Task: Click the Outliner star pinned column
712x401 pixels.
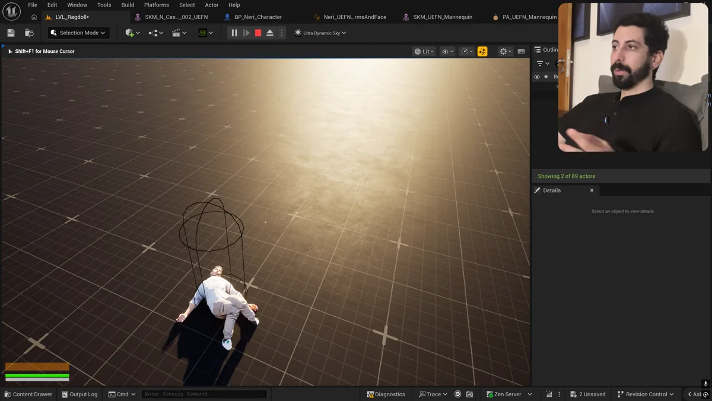Action: pos(546,77)
